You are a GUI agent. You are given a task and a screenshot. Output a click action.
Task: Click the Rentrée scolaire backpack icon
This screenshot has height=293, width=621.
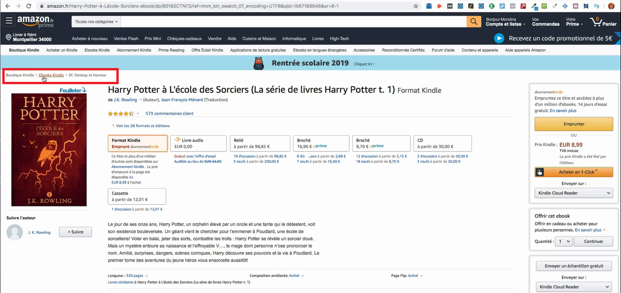point(259,63)
